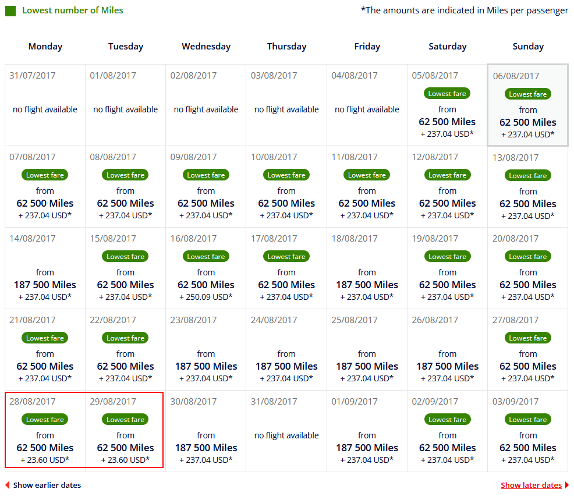The width and height of the screenshot is (574, 496).
Task: Pick the 18/08/2017 187 500 Miles fare
Action: tap(367, 268)
